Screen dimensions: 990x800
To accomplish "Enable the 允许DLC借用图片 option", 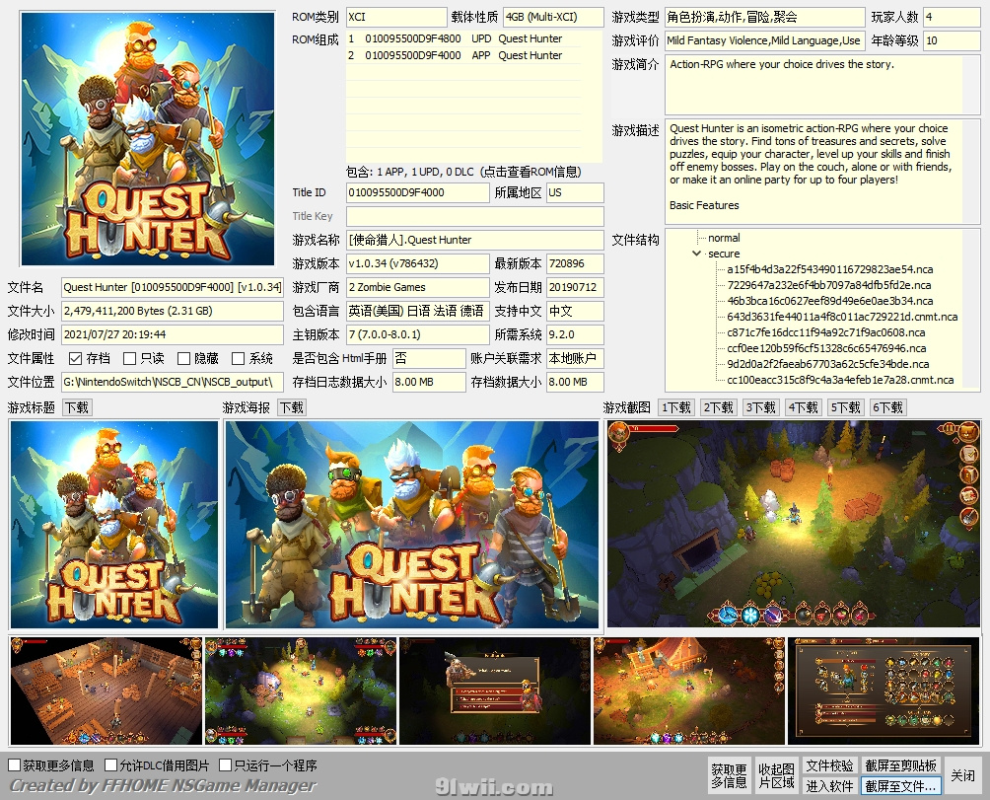I will [111, 765].
